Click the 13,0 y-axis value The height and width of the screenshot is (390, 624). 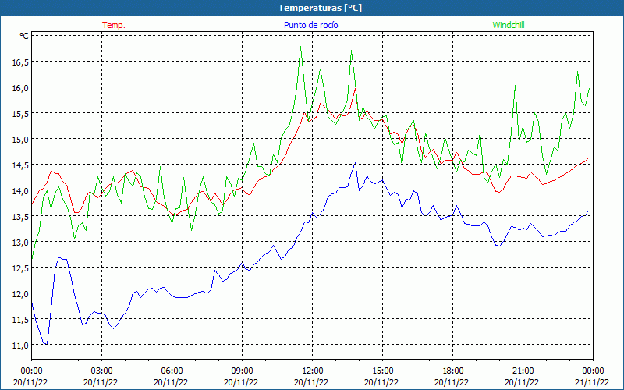(x=20, y=243)
